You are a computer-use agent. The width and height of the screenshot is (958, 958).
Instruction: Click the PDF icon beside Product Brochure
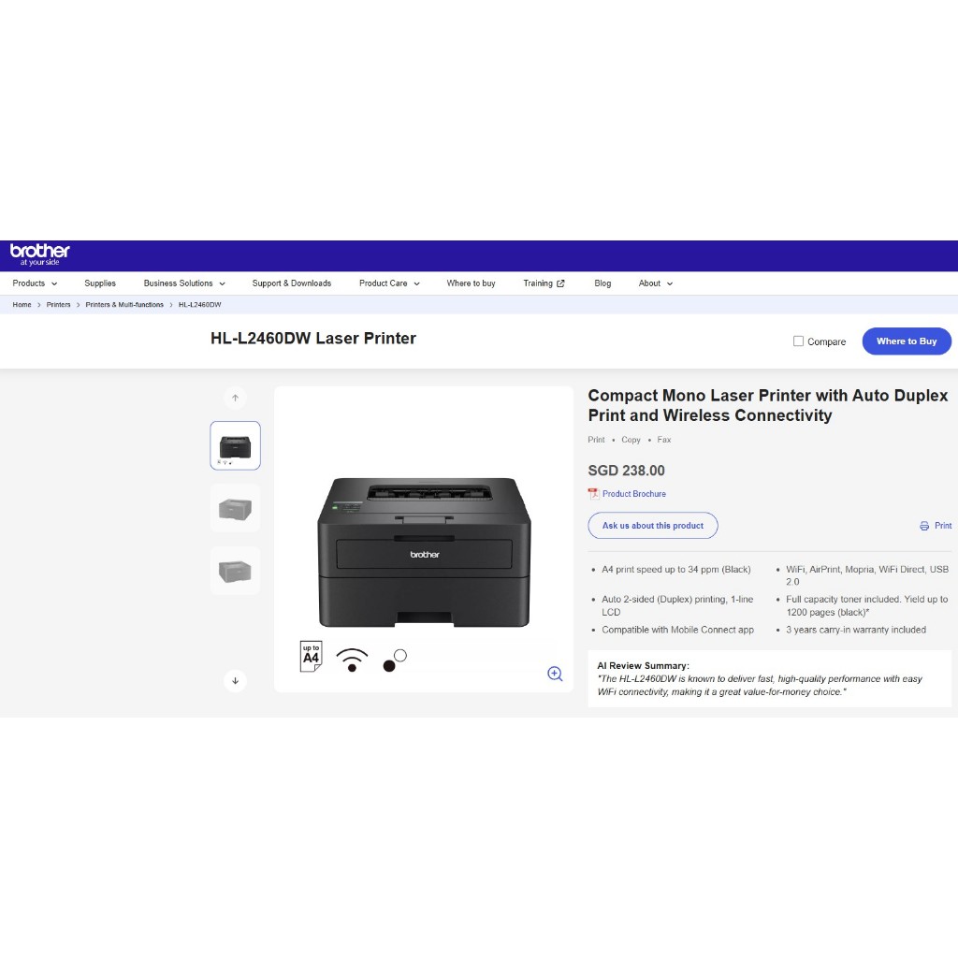tap(593, 494)
